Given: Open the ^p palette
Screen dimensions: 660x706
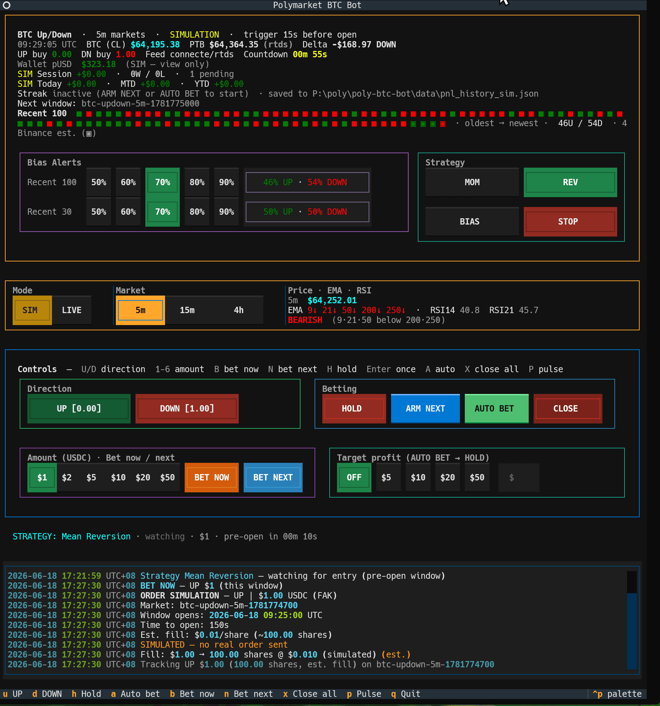Looking at the screenshot, I should 617,694.
